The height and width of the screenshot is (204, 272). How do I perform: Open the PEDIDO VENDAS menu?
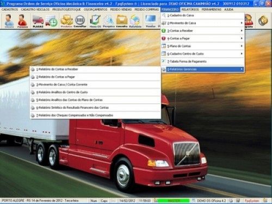[121, 9]
